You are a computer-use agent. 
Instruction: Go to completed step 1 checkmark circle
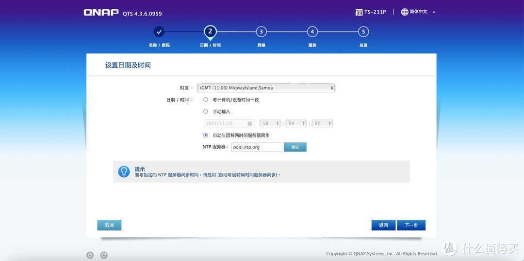pyautogui.click(x=159, y=32)
